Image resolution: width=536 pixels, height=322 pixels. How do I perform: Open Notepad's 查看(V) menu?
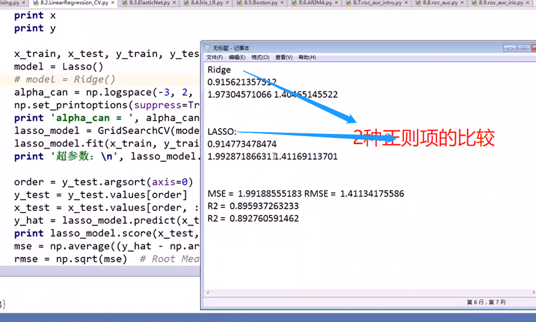(284, 58)
